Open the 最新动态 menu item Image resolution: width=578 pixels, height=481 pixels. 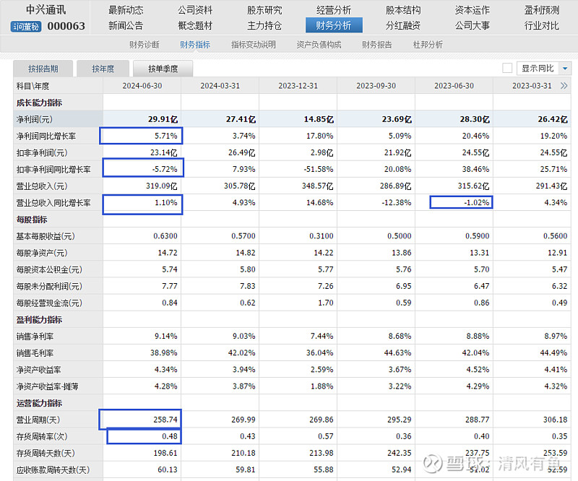(x=126, y=10)
